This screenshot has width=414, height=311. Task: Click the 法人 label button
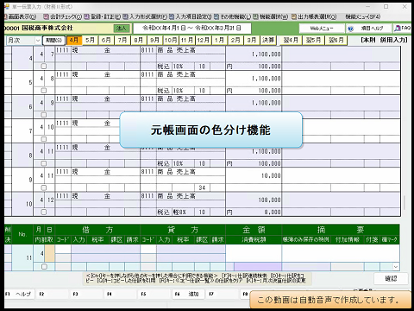pyautogui.click(x=122, y=29)
